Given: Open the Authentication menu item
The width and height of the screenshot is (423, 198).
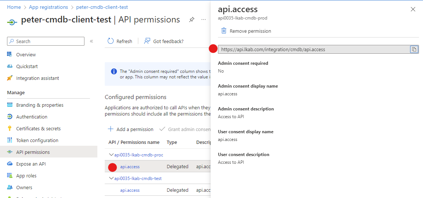Looking at the screenshot, I should (32, 117).
